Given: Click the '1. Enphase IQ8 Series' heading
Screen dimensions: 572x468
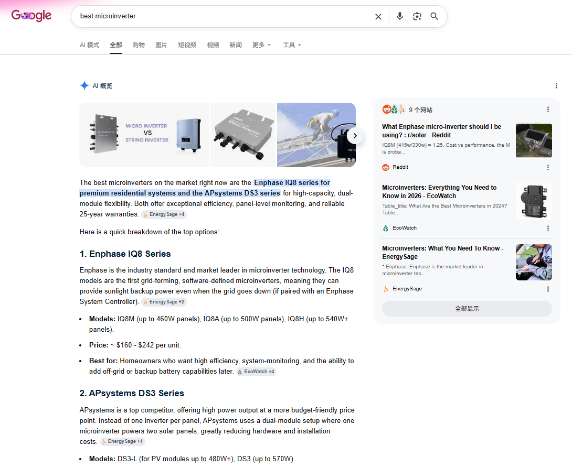Looking at the screenshot, I should pos(125,254).
